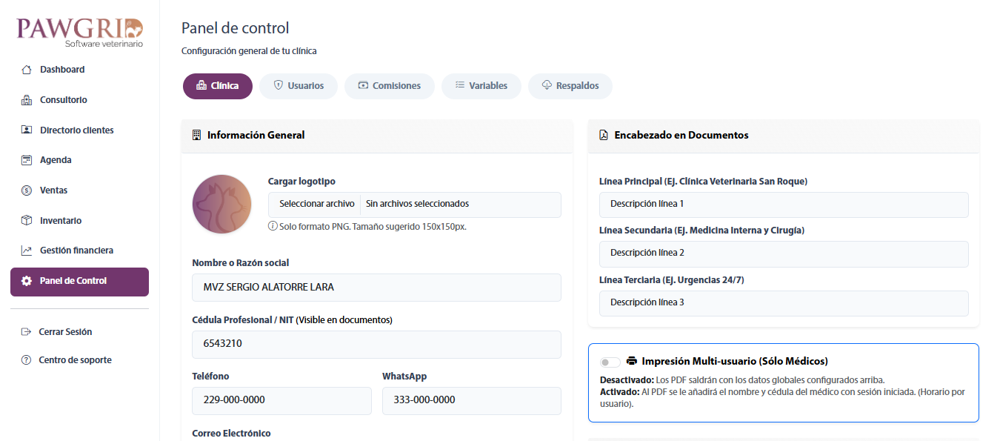Click the Directorio clientes contact icon
The image size is (1000, 441).
click(x=27, y=130)
